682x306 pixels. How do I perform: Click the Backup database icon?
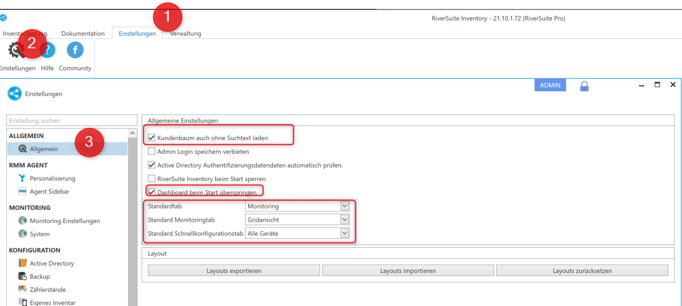pos(23,277)
